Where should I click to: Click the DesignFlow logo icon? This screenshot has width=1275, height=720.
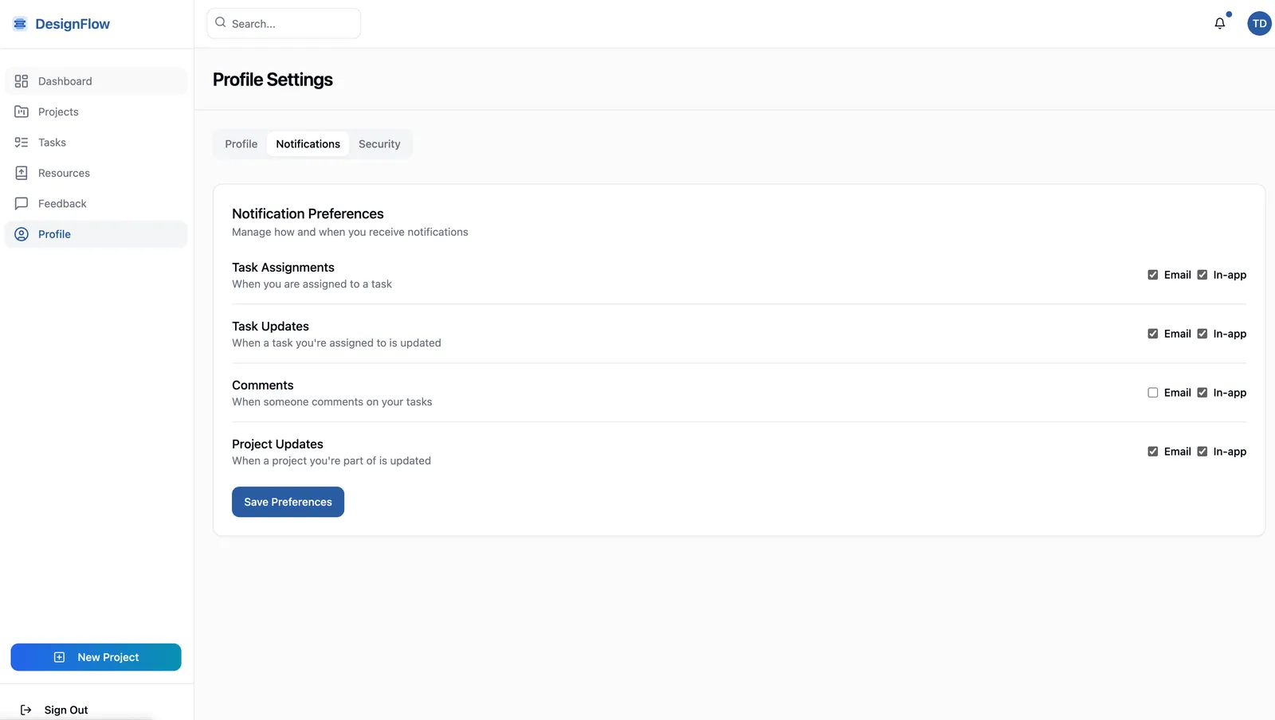tap(20, 24)
